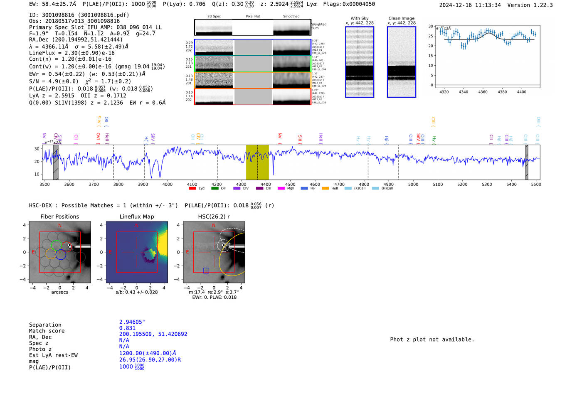Image resolution: width=582 pixels, height=396 pixels.
Task: Open the Clean Image cutout
Action: click(402, 62)
